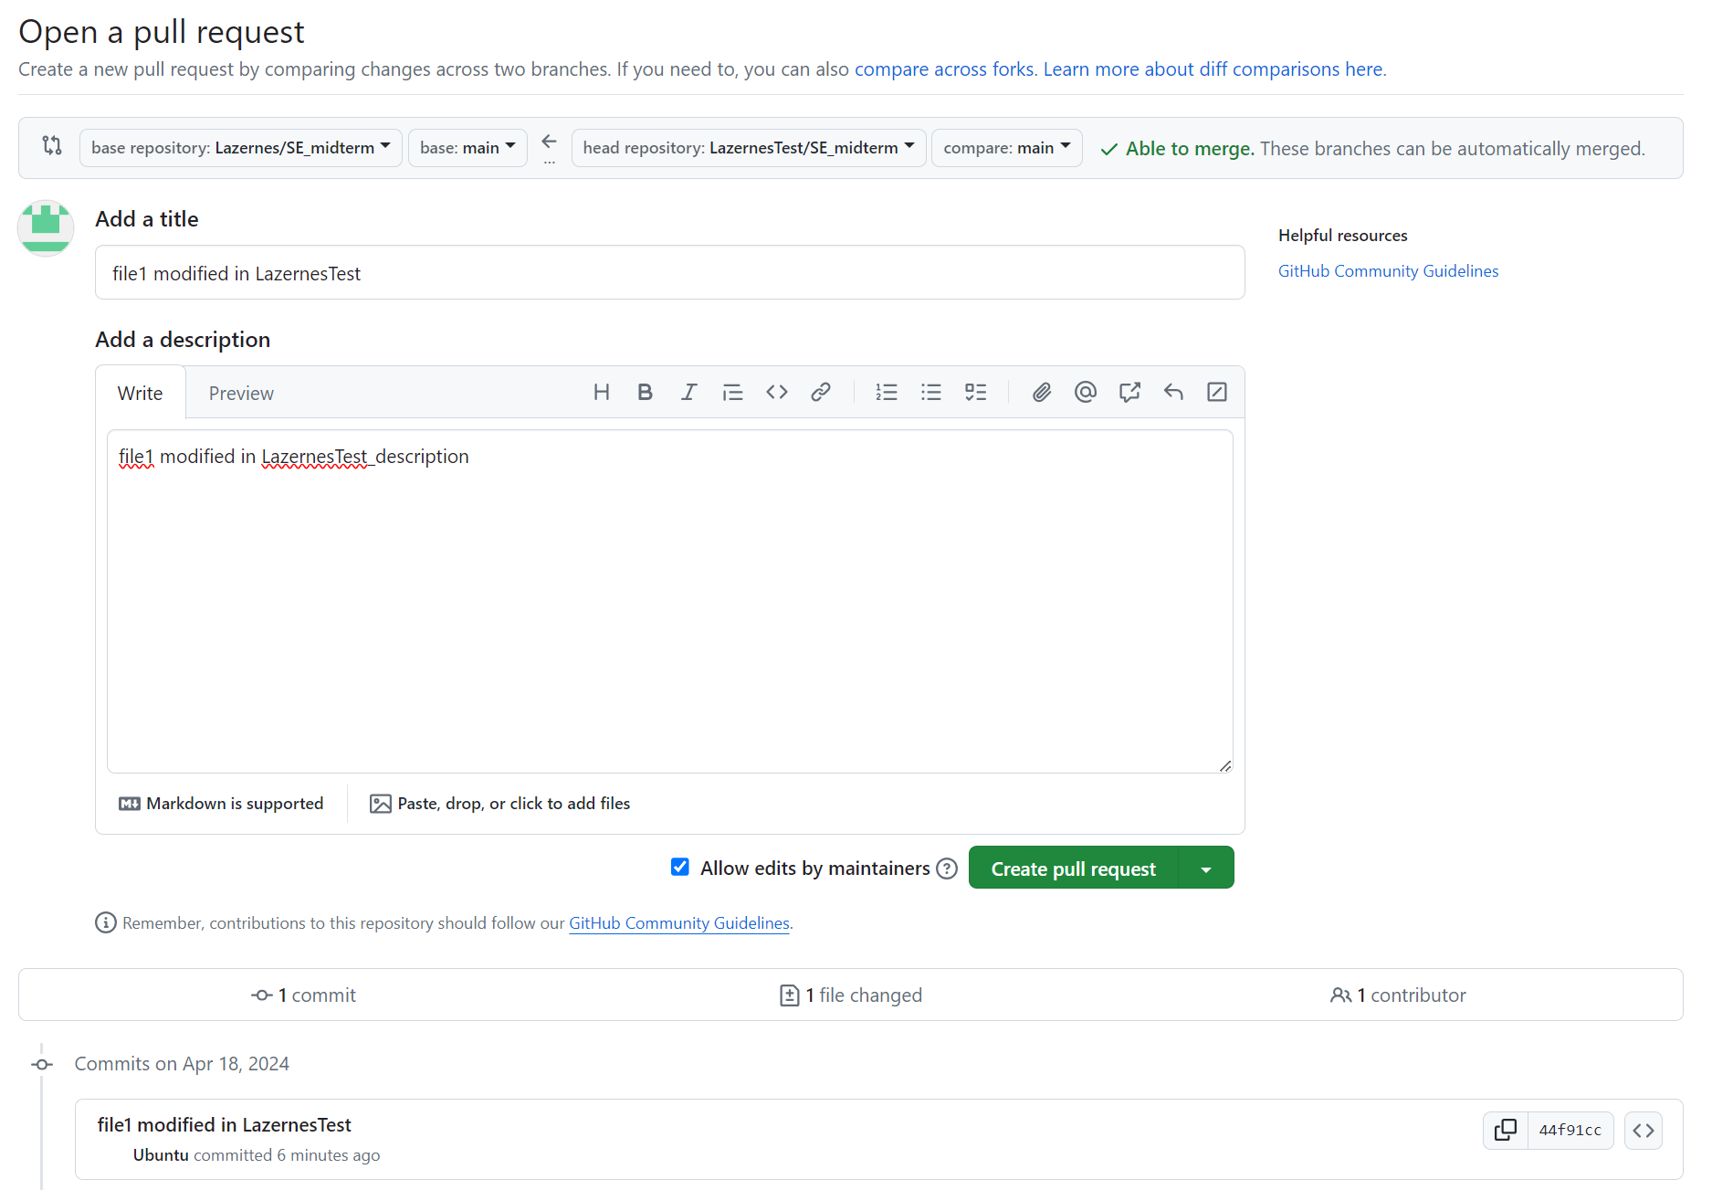
Task: Copy the full SHA for 44f91cc
Action: coord(1506,1131)
